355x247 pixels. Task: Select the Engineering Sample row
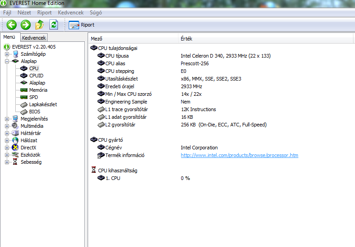tap(221, 102)
